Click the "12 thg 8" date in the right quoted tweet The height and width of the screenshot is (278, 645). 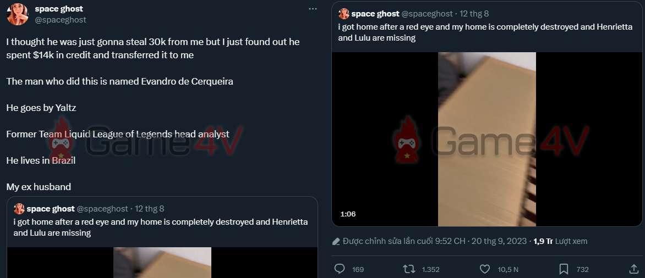click(475, 14)
